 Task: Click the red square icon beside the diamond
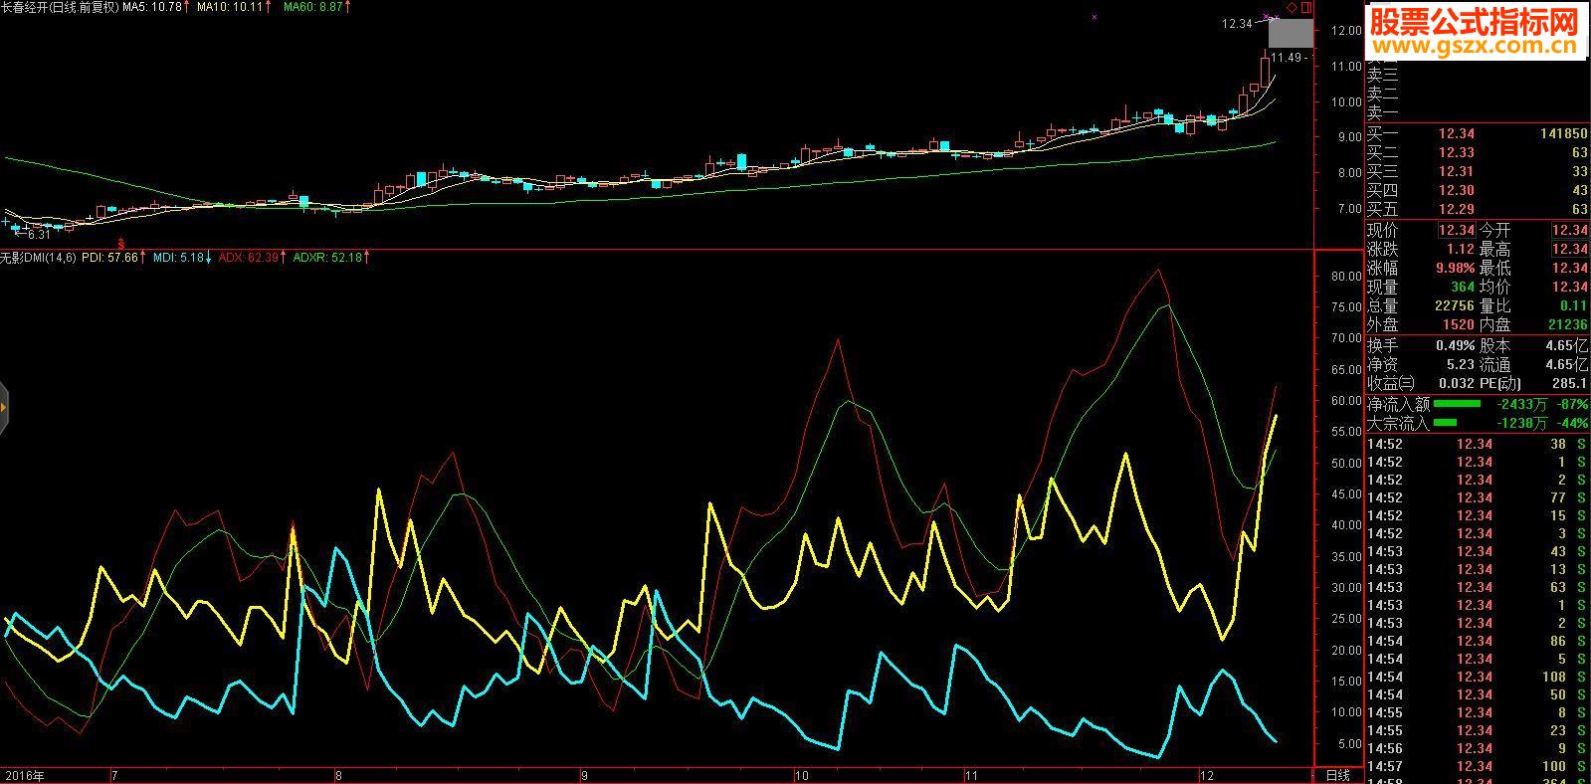1307,7
